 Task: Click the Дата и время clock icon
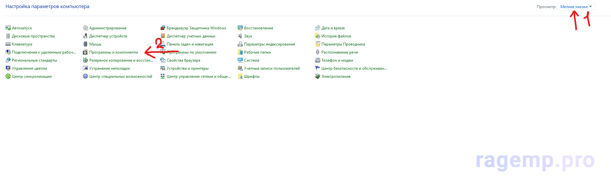tap(318, 28)
